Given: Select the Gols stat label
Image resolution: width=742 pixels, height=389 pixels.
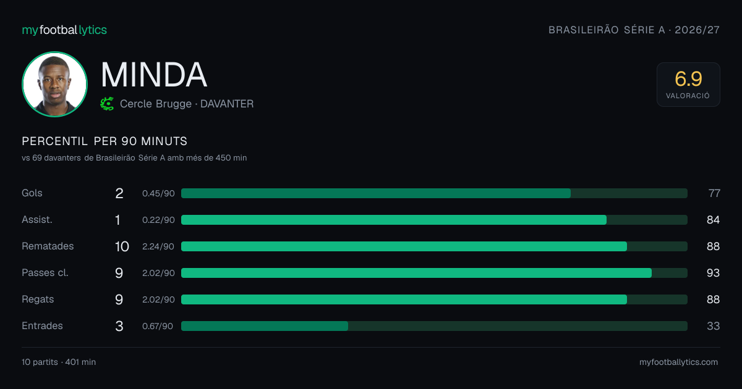Looking at the screenshot, I should 32,193.
